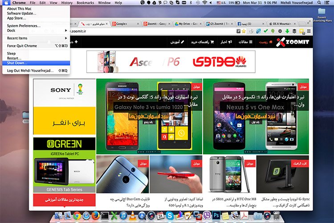Image resolution: width=334 pixels, height=223 pixels.
Task: Switch to the Facebook tab
Action: coord(250,24)
